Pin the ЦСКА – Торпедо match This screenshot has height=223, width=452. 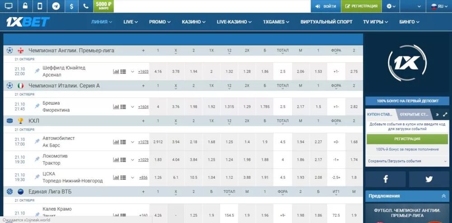coord(37,177)
